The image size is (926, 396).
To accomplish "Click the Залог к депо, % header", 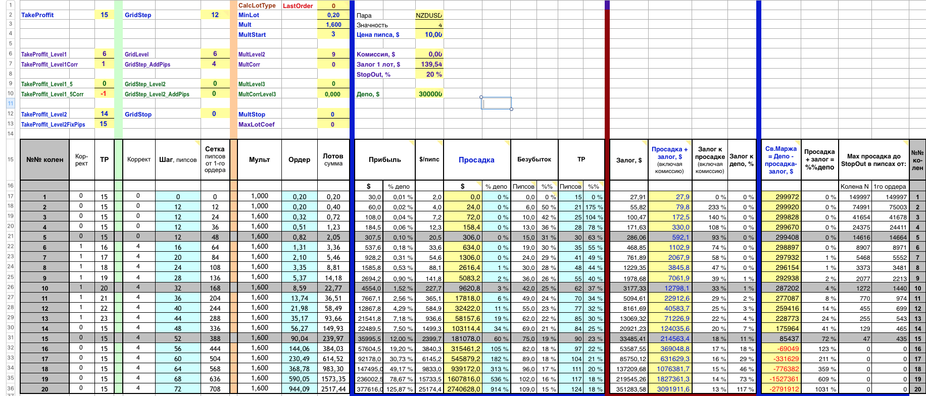I will [742, 160].
